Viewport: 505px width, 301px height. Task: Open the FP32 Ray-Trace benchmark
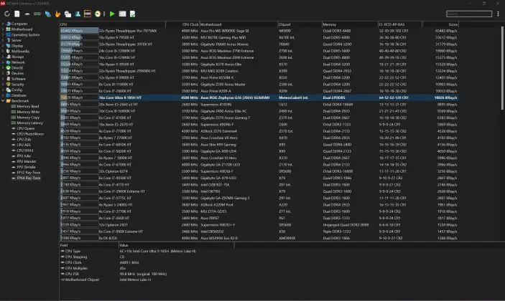28,173
